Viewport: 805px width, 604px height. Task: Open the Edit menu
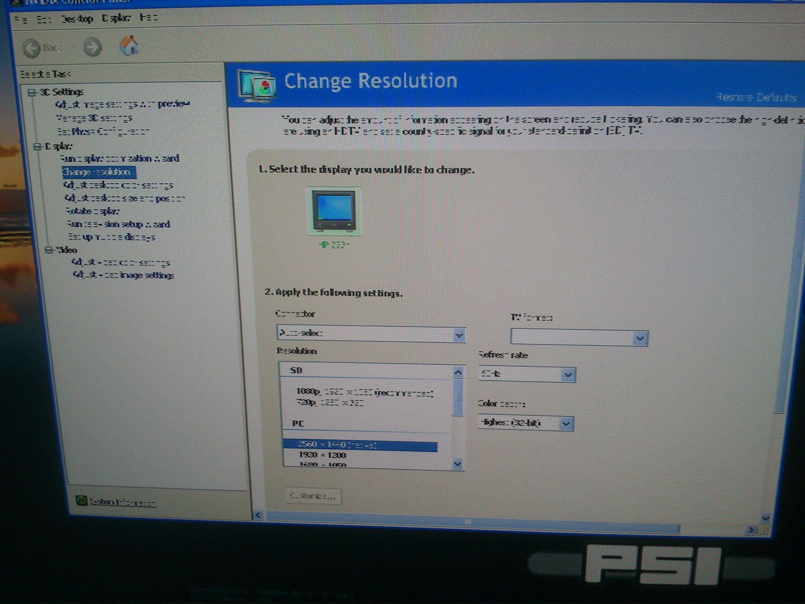click(44, 19)
